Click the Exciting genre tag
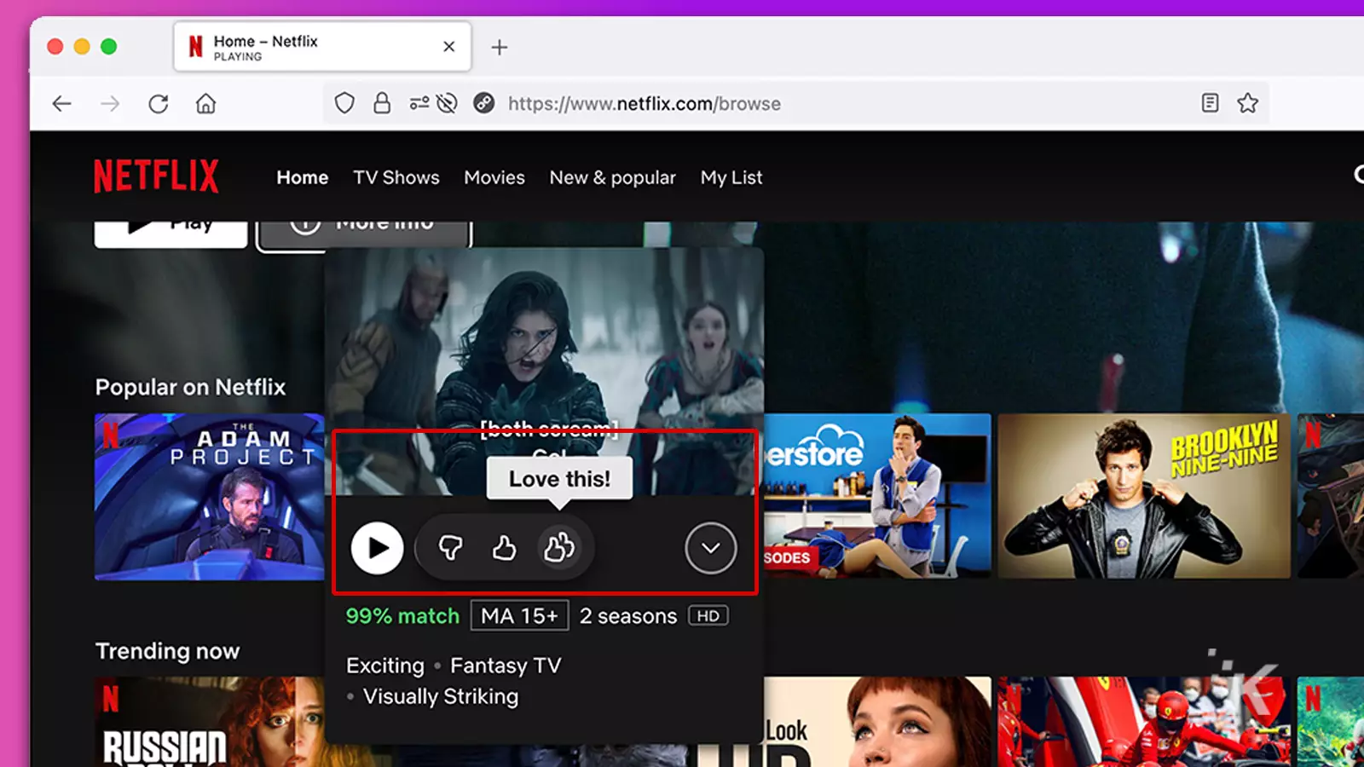The height and width of the screenshot is (767, 1364). 385,666
